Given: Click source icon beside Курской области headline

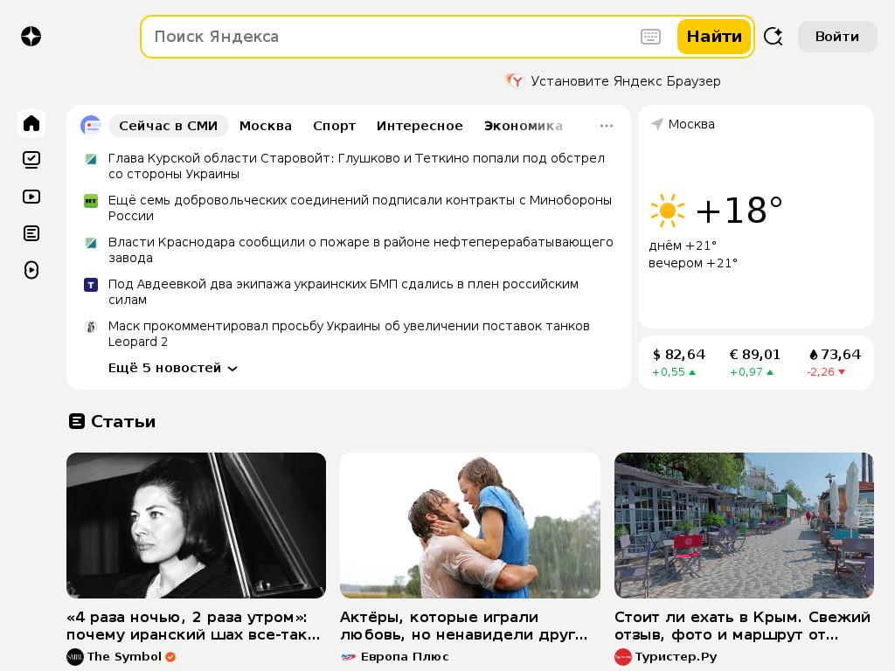Looking at the screenshot, I should 91,159.
